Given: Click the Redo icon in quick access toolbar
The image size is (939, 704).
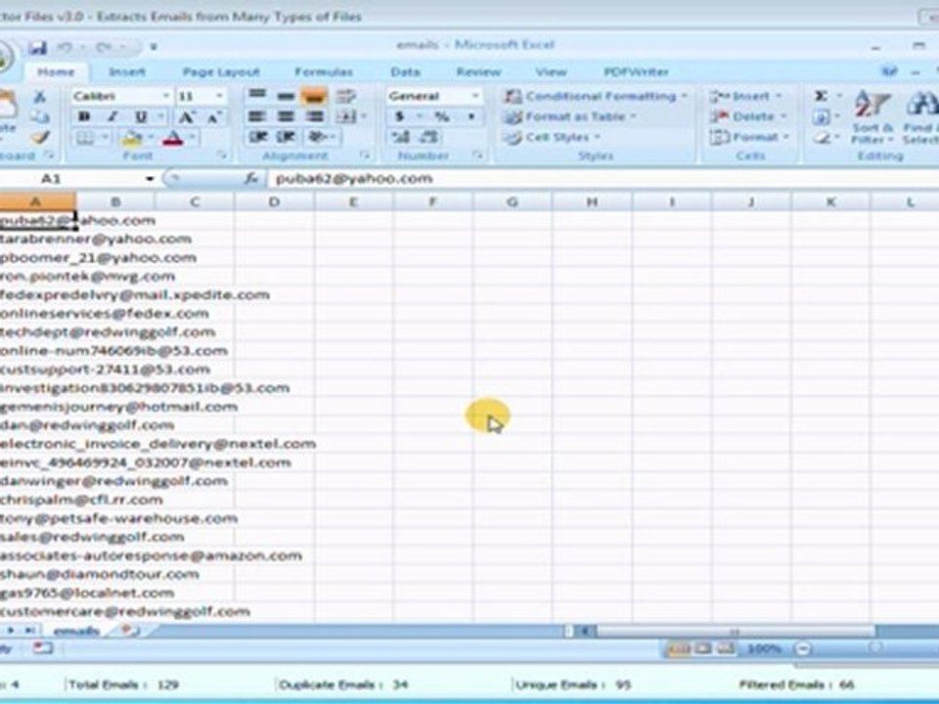Looking at the screenshot, I should pyautogui.click(x=103, y=47).
